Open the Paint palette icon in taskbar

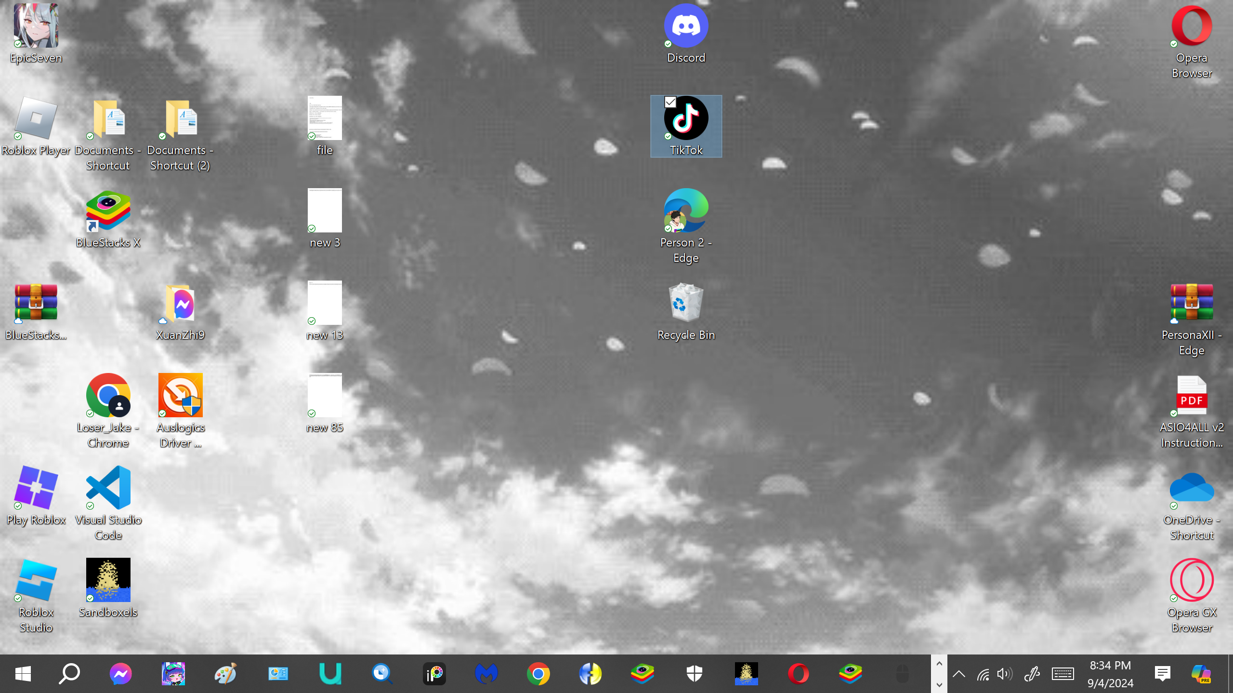click(x=225, y=674)
